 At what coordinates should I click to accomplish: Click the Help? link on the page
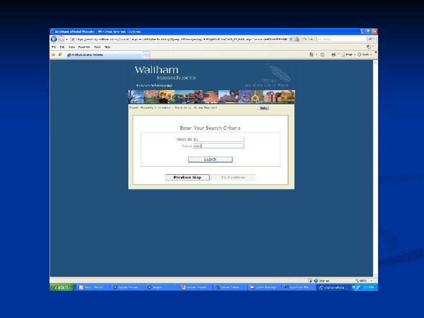click(x=264, y=108)
